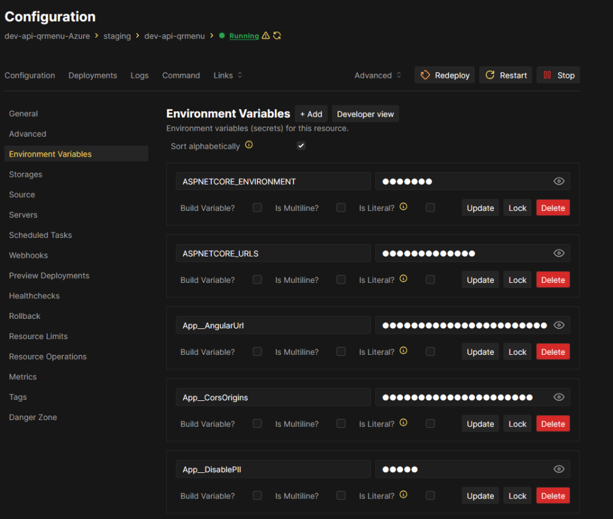Enable Build Variable for ASPNETCORE_ENVIRONMENT
This screenshot has width=613, height=519.
click(257, 207)
